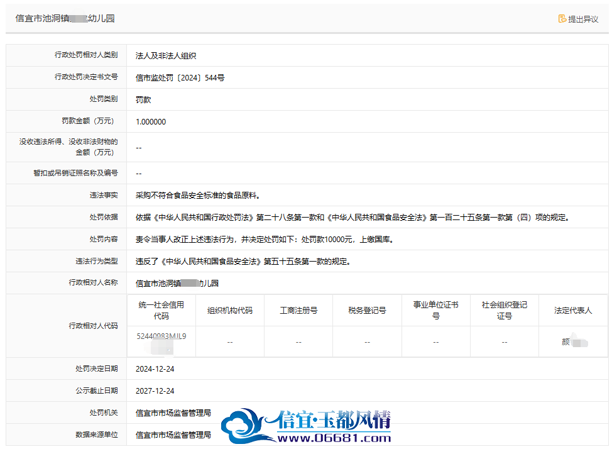Select the 没收违法所得、没收非法财物的金额 label
The height and width of the screenshot is (449, 612).
tap(68, 147)
